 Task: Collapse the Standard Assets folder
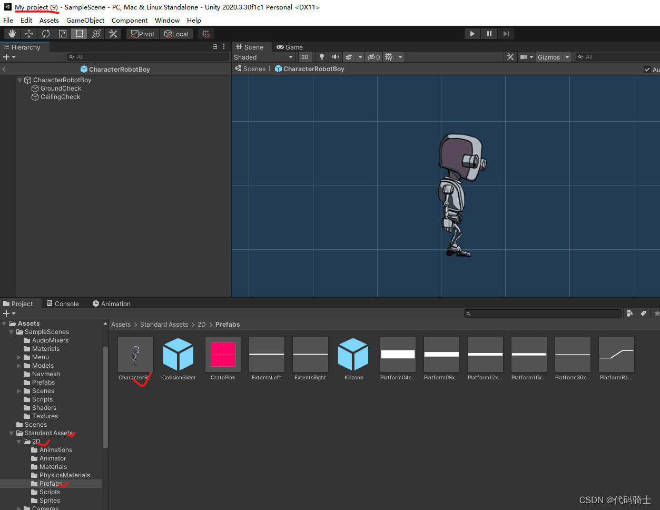(12, 433)
